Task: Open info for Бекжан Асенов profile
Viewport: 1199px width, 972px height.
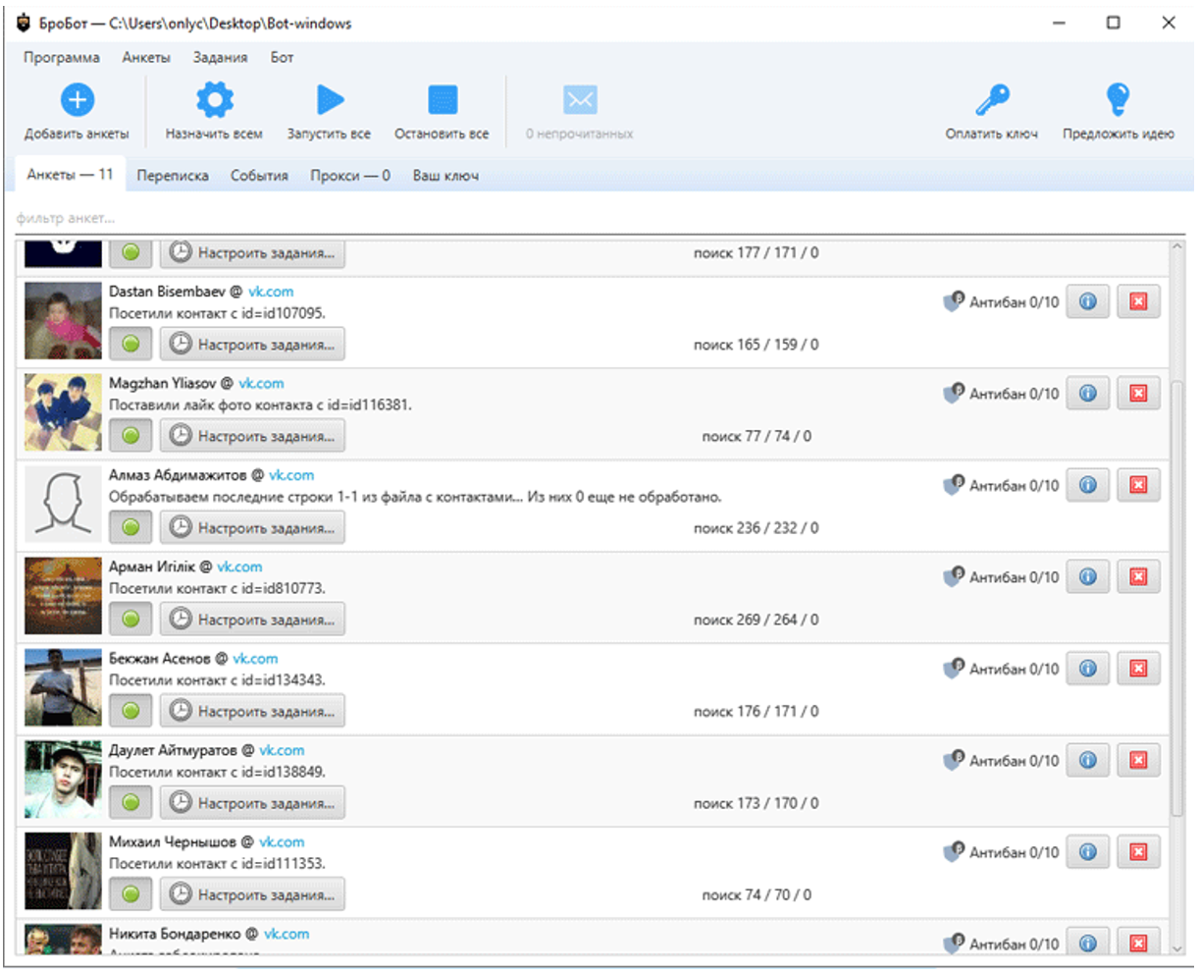Action: pyautogui.click(x=1087, y=669)
